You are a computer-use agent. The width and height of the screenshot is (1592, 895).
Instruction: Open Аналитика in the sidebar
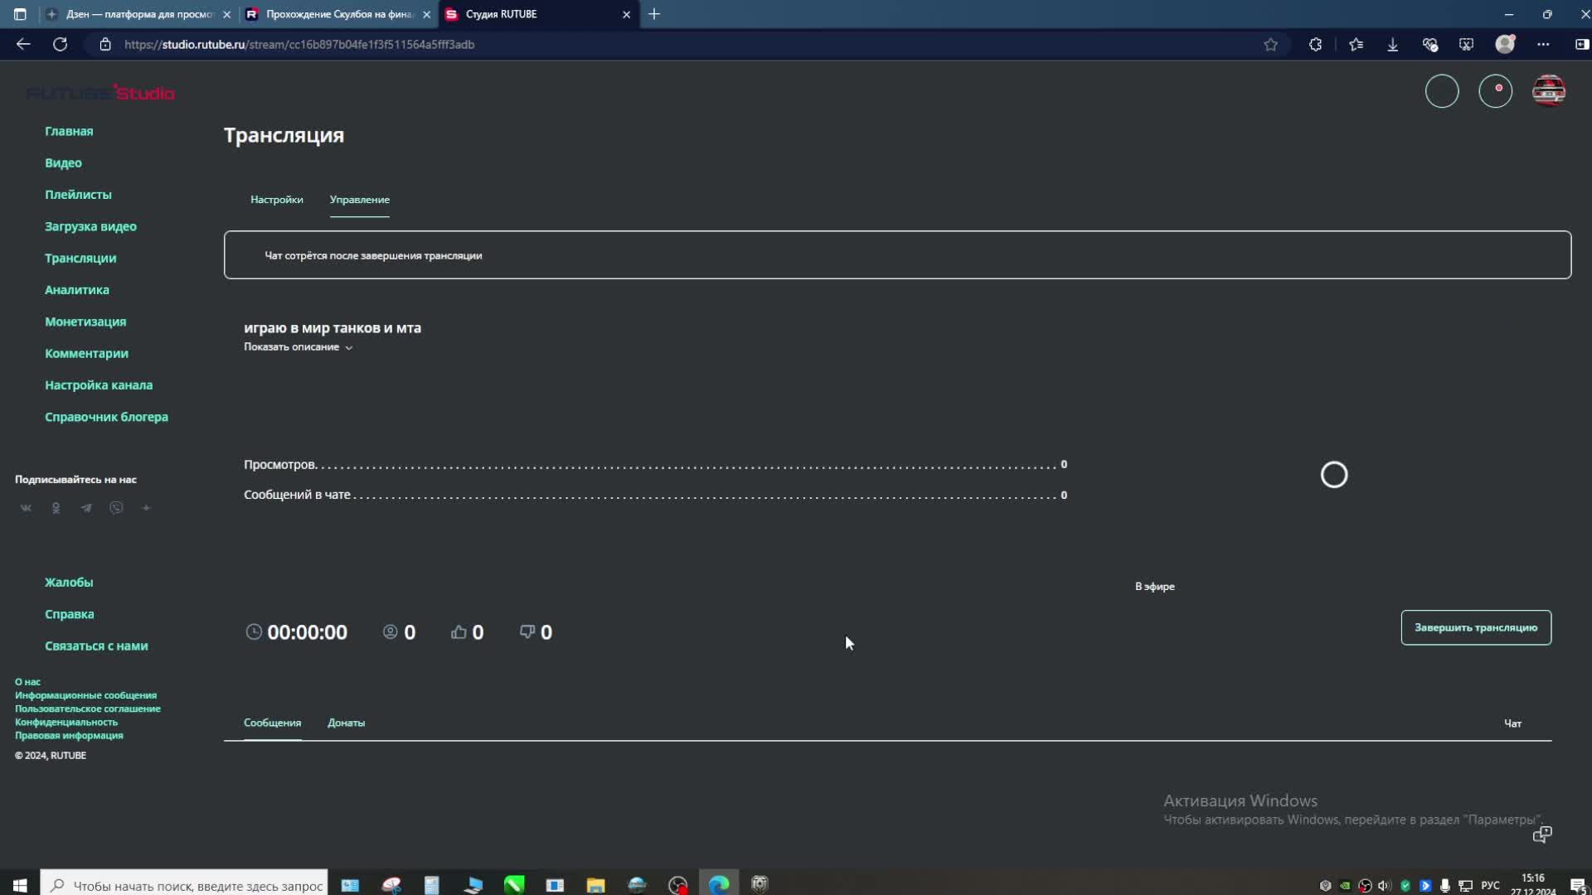coord(76,290)
